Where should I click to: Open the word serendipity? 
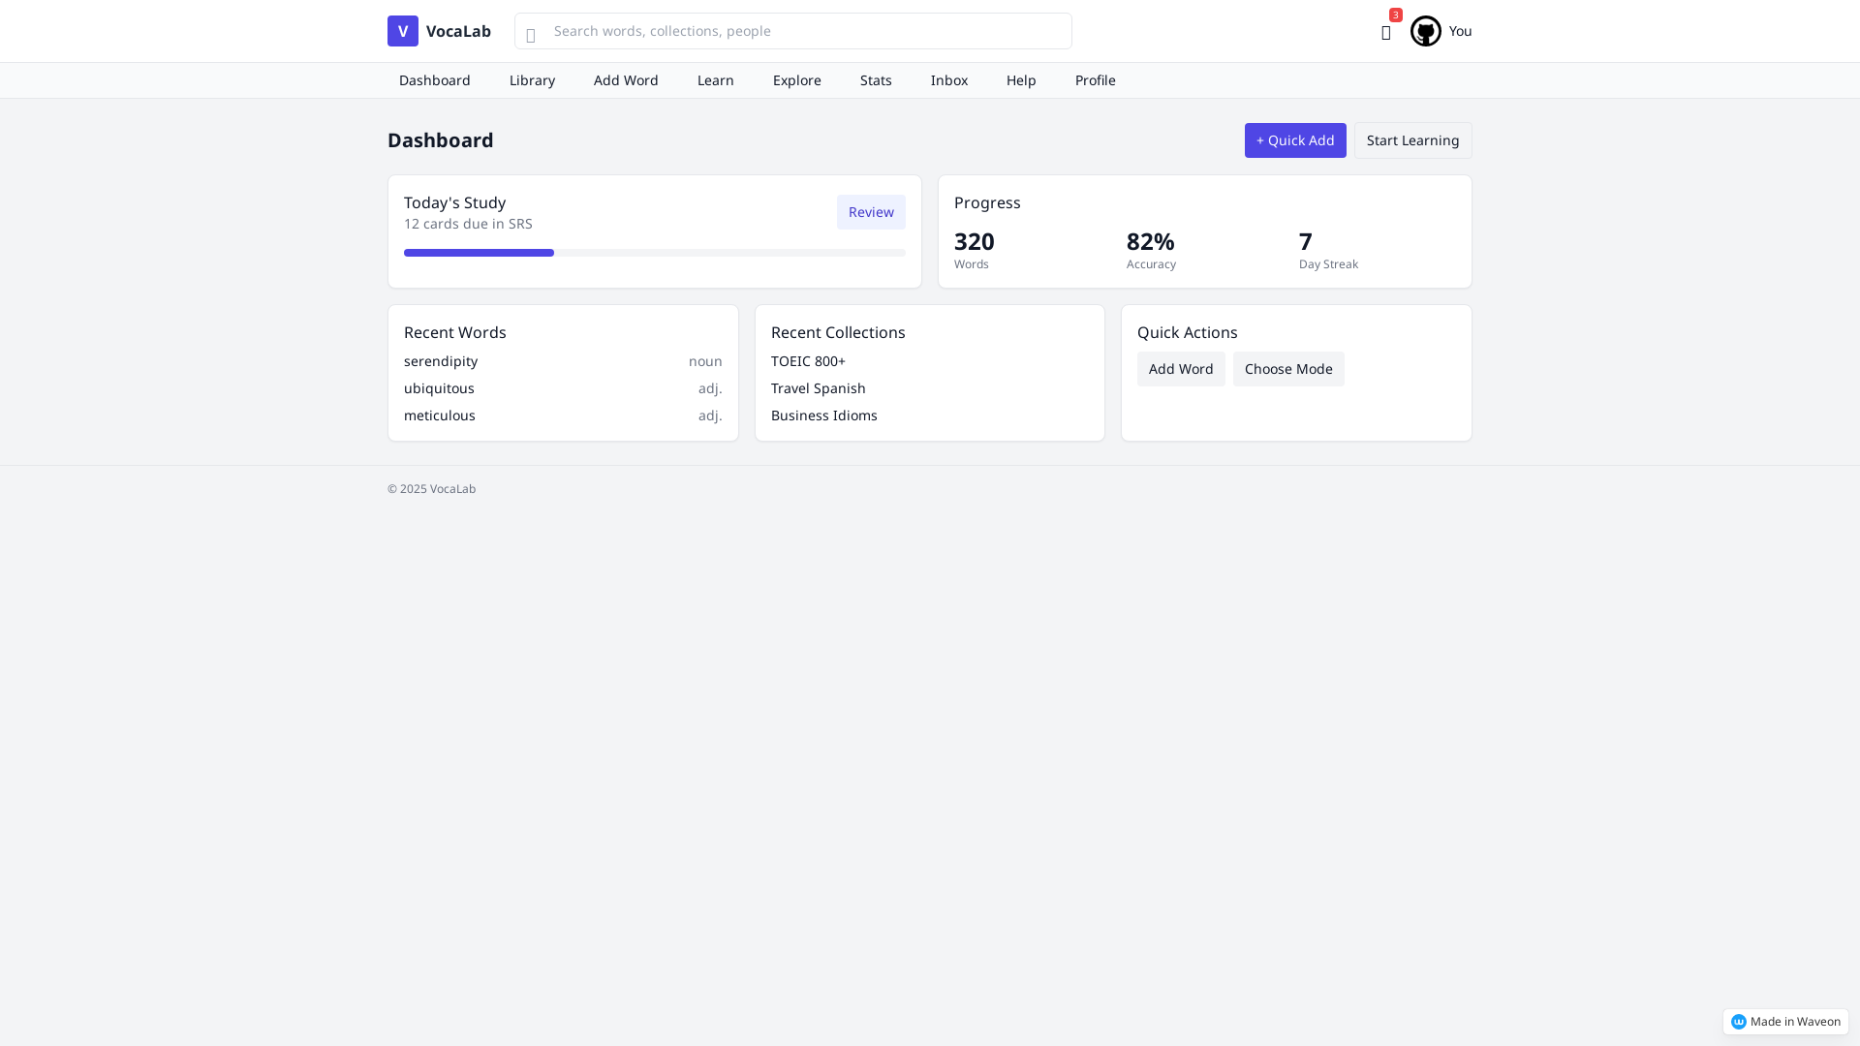441,361
